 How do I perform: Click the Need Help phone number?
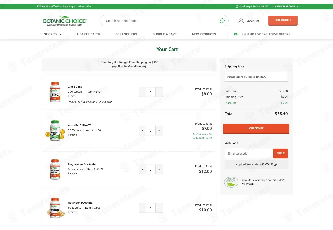[x=260, y=7]
